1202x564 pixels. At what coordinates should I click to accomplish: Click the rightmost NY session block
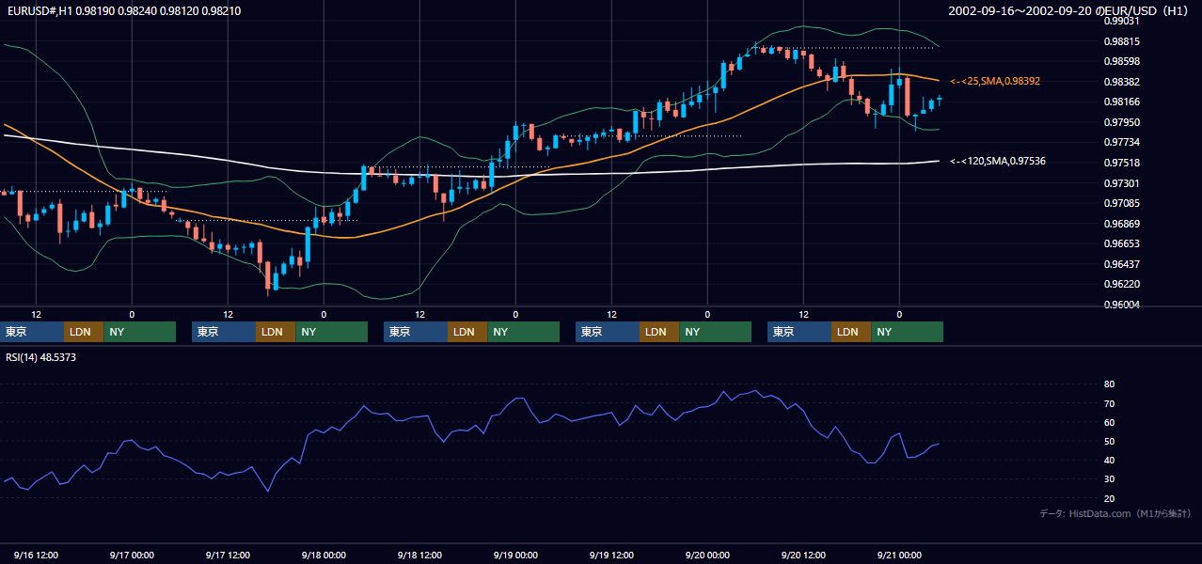907,332
